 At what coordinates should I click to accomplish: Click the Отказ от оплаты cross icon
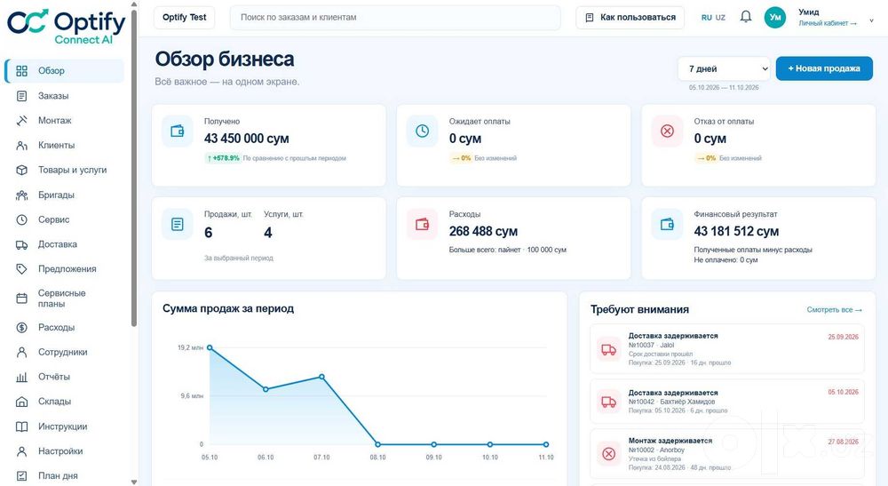pyautogui.click(x=667, y=131)
